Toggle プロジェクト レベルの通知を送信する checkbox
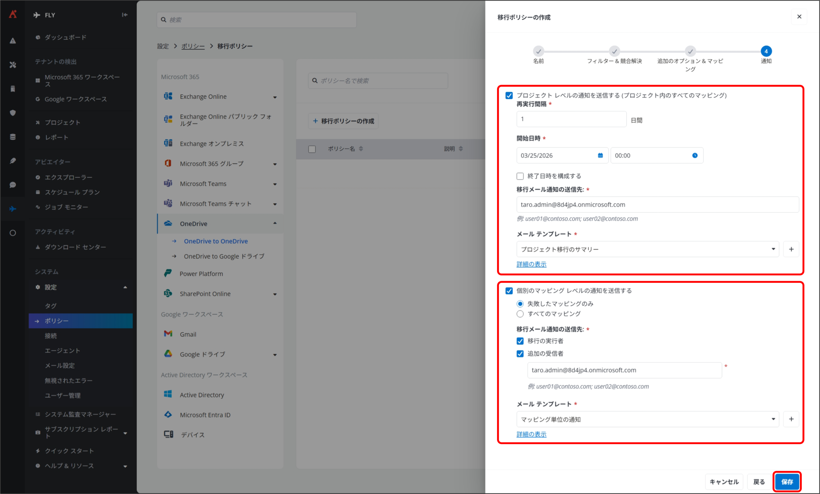The height and width of the screenshot is (494, 820). coord(509,95)
